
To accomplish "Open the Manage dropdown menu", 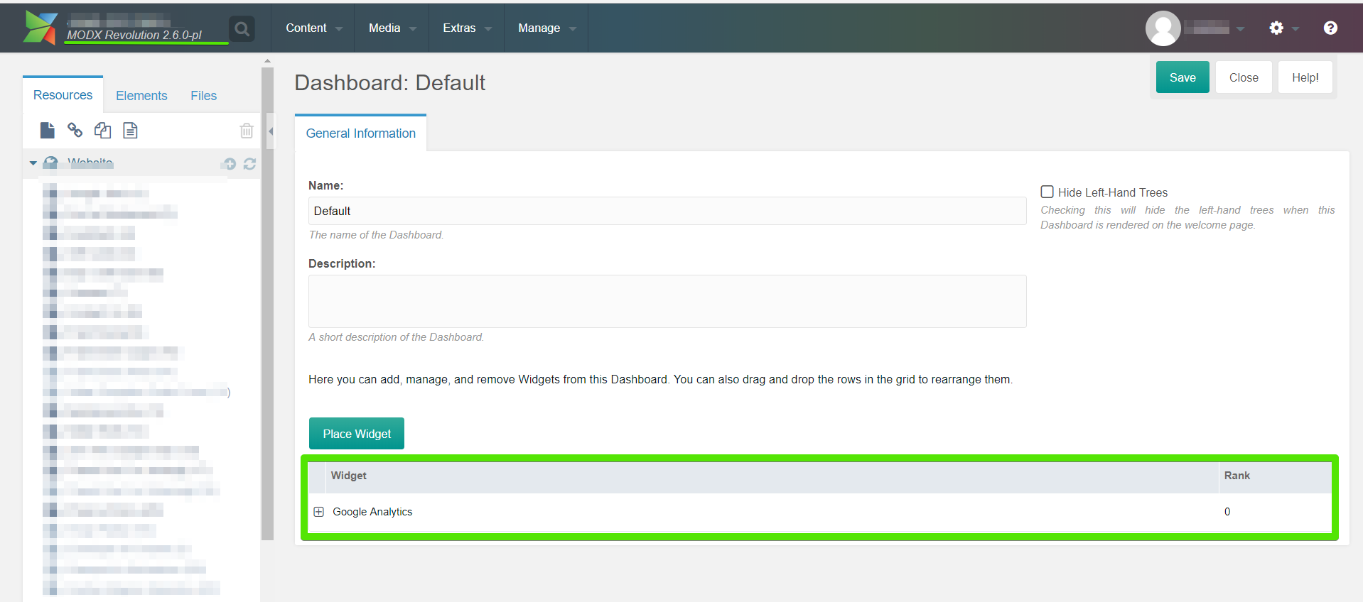I will [546, 28].
